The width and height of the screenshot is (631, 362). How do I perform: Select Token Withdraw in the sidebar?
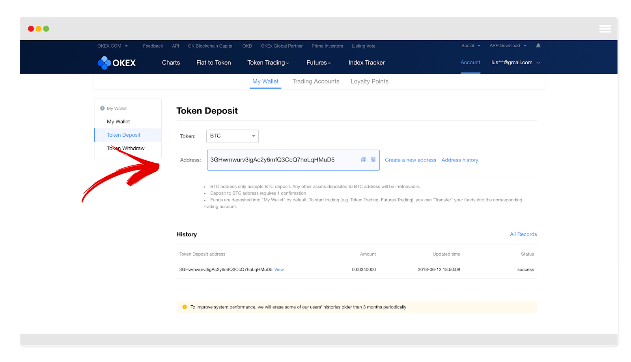[125, 149]
